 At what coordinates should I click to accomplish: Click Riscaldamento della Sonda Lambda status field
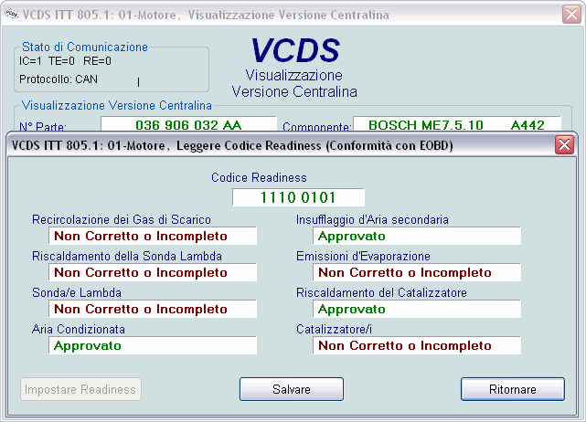point(153,272)
